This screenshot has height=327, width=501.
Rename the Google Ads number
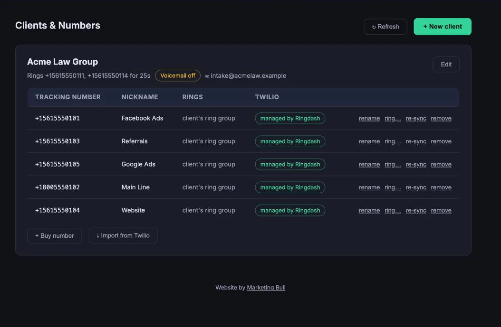click(x=369, y=164)
